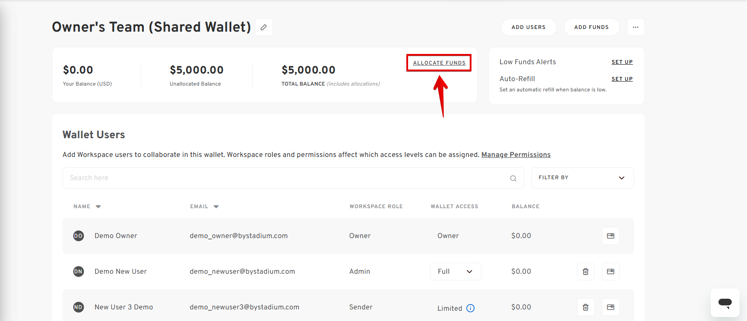Click the search magnifier icon
The height and width of the screenshot is (321, 747).
[x=513, y=178]
